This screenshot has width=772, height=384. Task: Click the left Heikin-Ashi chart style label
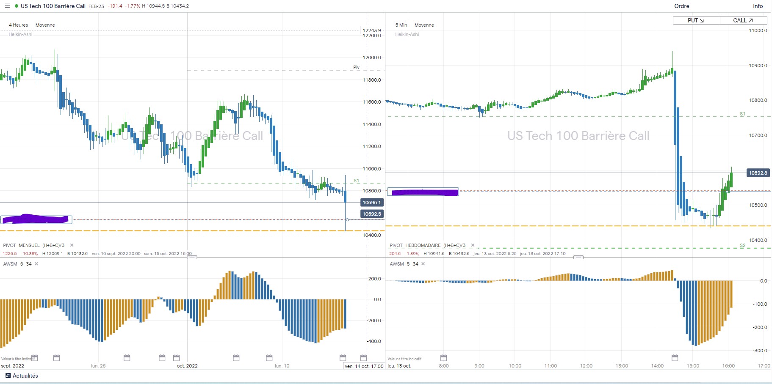point(20,34)
